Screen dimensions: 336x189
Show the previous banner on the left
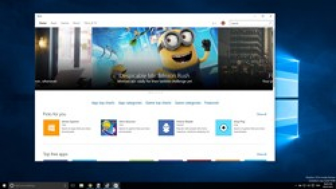(63, 58)
